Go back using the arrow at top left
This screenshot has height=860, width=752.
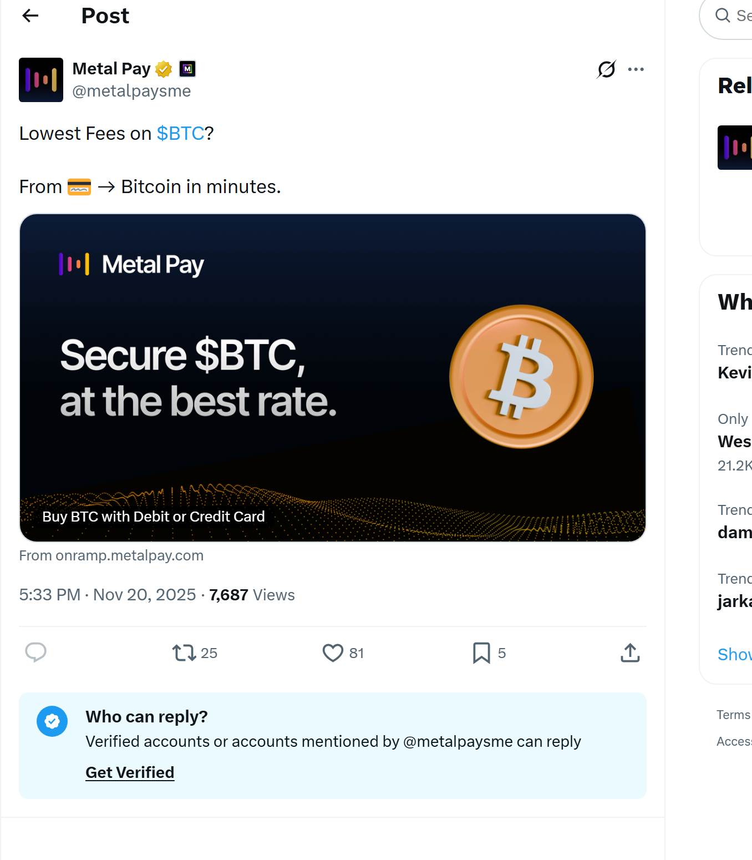point(31,16)
